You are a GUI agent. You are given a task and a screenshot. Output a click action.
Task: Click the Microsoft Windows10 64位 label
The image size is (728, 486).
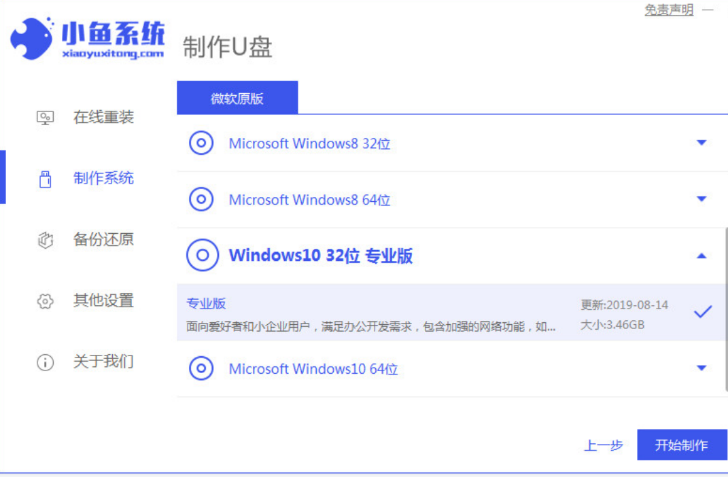313,368
